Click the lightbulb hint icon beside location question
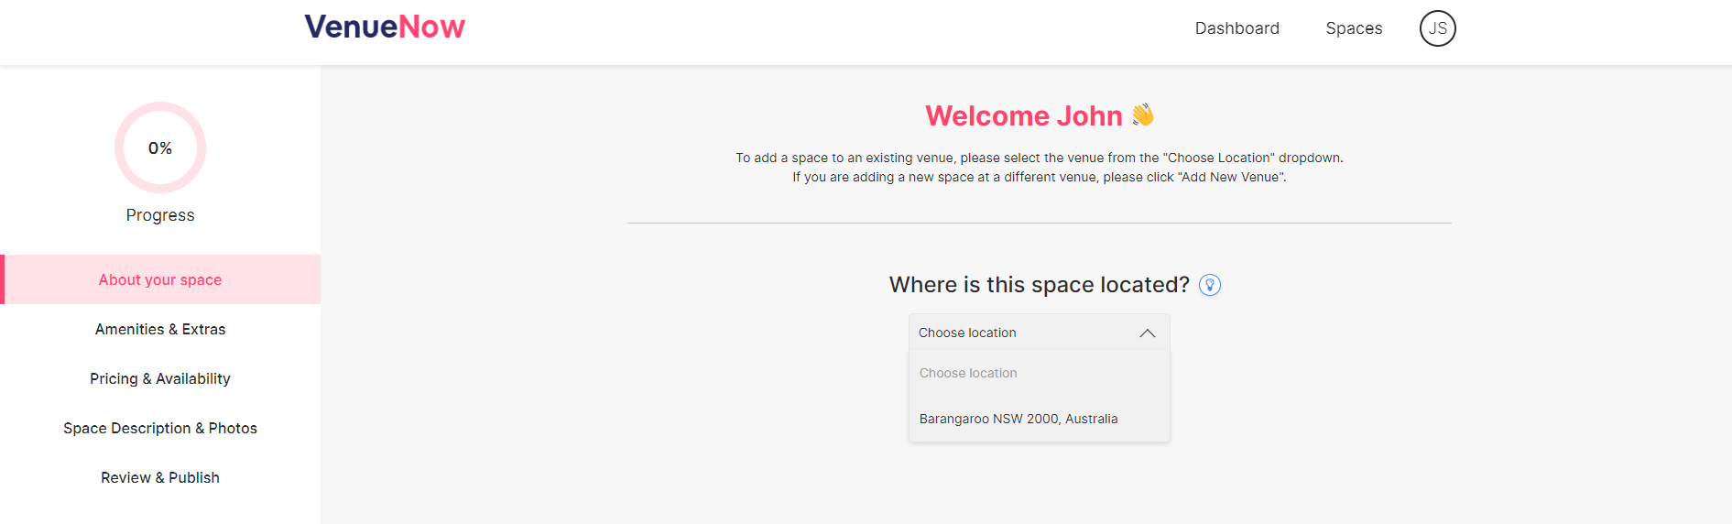Viewport: 1732px width, 524px height. (1210, 285)
